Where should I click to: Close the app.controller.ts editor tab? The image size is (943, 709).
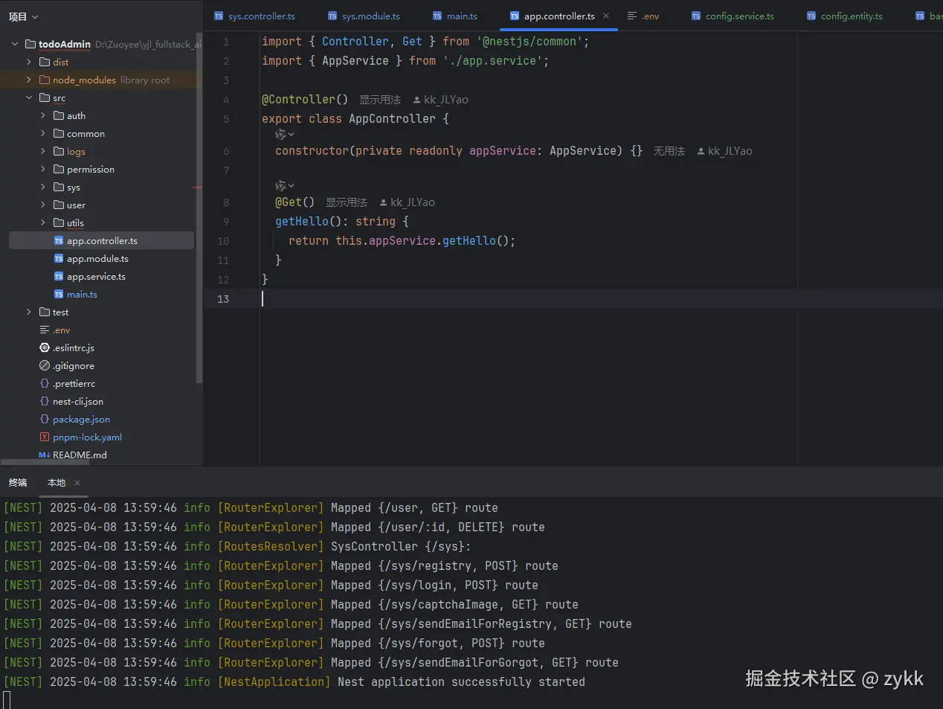pos(606,16)
